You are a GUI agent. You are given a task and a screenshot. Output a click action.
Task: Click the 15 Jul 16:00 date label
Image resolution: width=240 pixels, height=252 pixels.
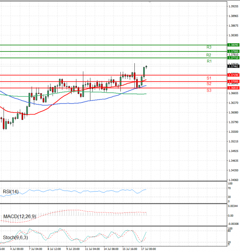click(130, 249)
